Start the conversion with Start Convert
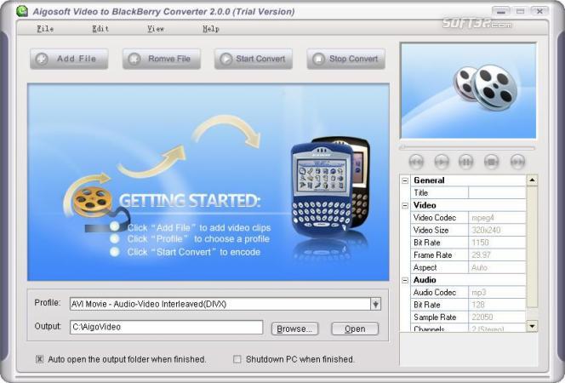 [254, 59]
